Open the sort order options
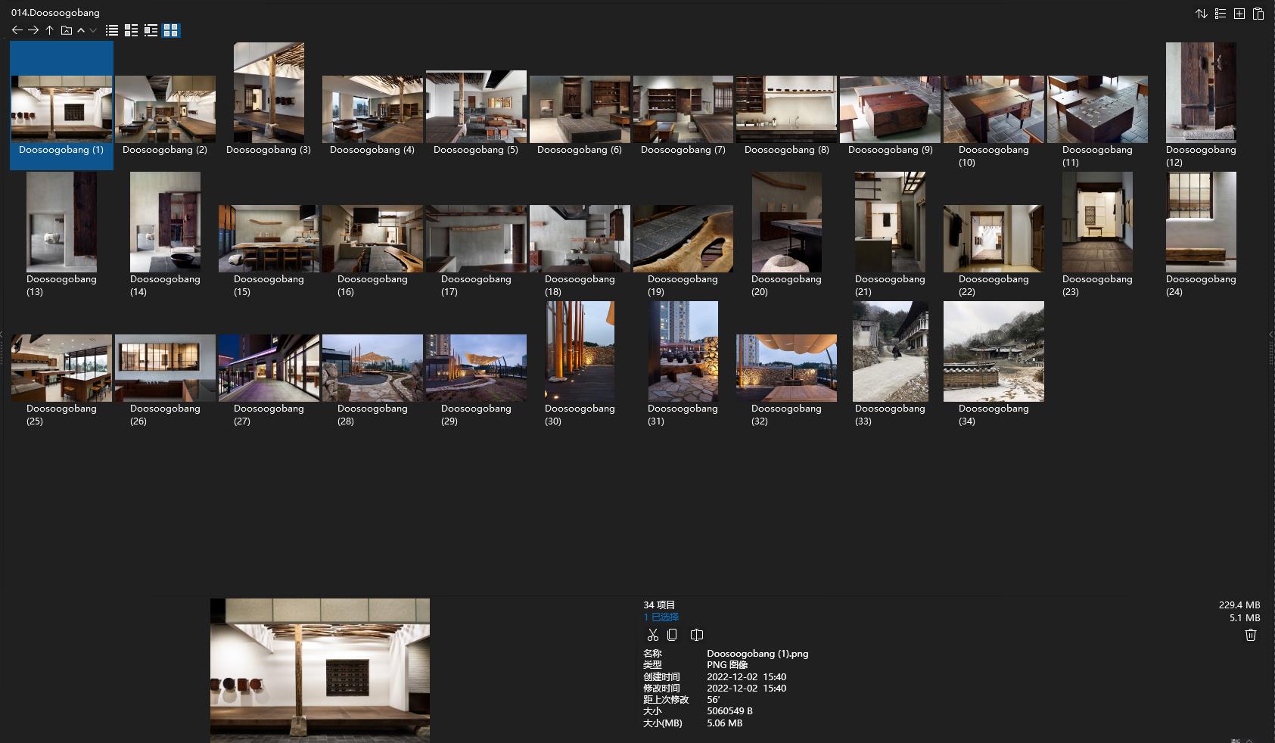This screenshot has height=743, width=1275. tap(1201, 14)
